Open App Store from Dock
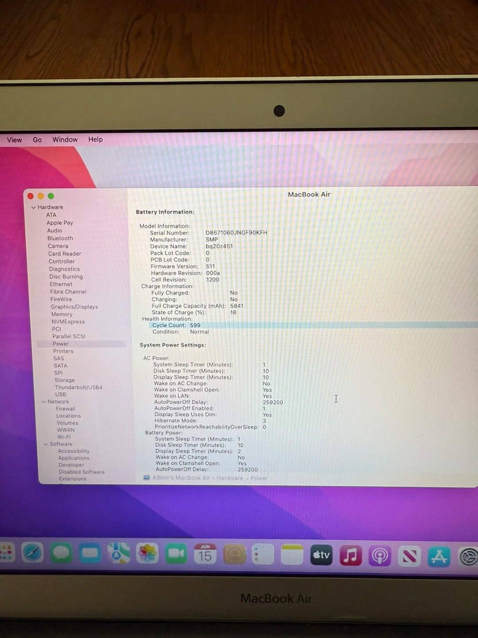The image size is (478, 638). pos(439,556)
